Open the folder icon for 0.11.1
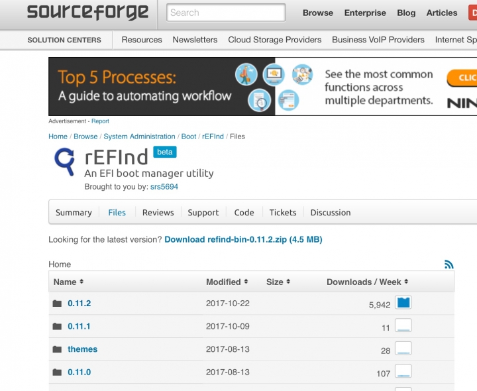The height and width of the screenshot is (391, 477). point(57,326)
